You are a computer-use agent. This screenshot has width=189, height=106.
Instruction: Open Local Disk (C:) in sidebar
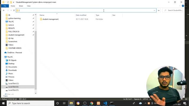pyautogui.click(x=14, y=83)
